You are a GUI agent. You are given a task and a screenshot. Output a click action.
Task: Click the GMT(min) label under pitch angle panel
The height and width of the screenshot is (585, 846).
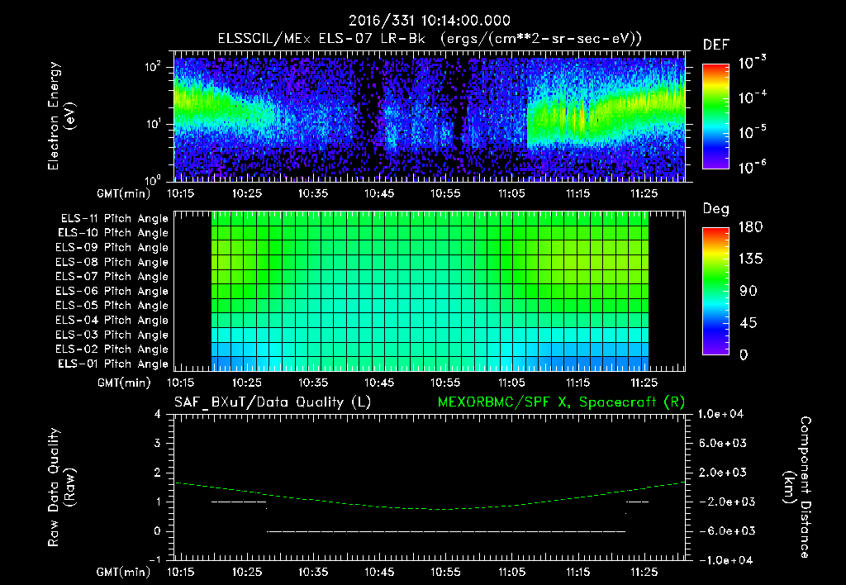tap(123, 383)
